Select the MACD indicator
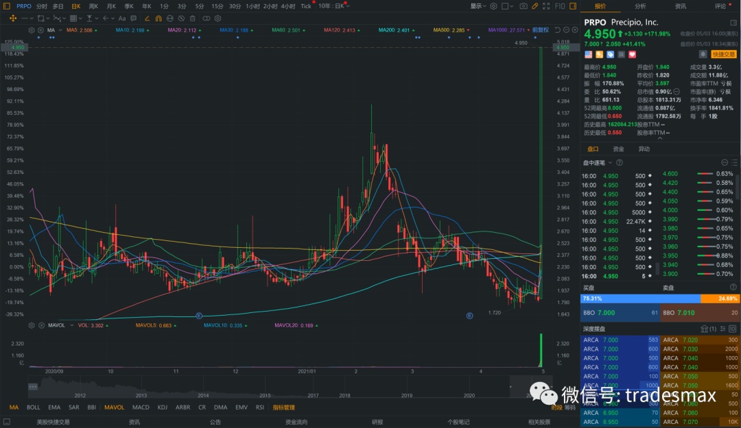The height and width of the screenshot is (428, 741). tap(141, 407)
